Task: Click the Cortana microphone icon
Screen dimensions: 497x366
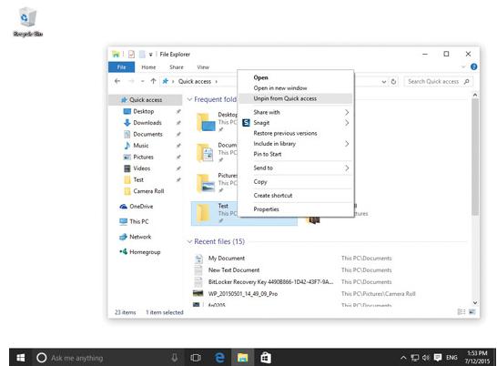Action: pyautogui.click(x=175, y=358)
